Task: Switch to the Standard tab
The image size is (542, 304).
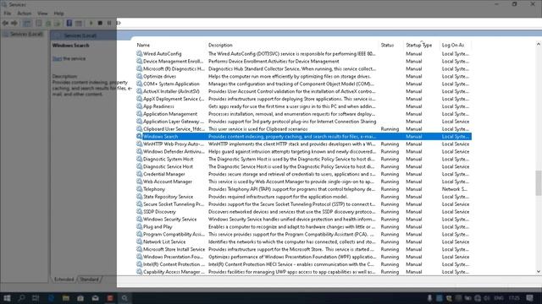Action: coord(89,280)
